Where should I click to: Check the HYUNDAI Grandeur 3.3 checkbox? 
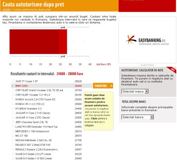12,108
